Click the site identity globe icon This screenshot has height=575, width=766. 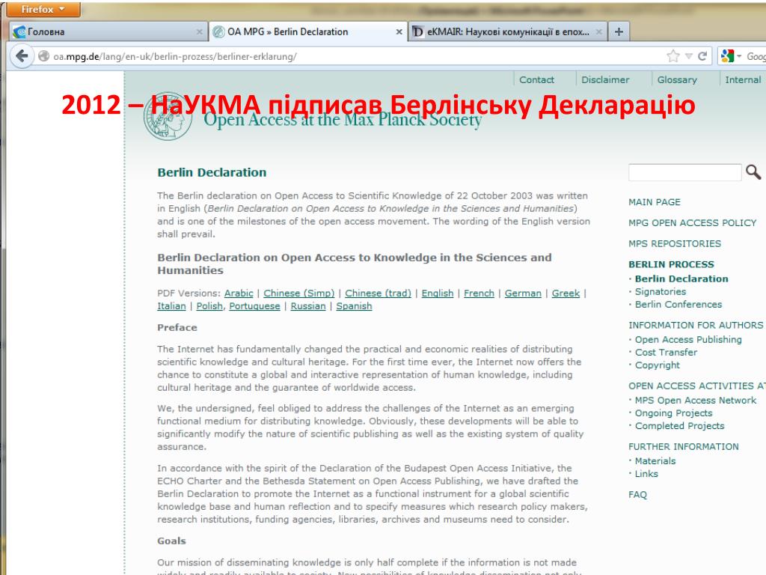(x=44, y=56)
